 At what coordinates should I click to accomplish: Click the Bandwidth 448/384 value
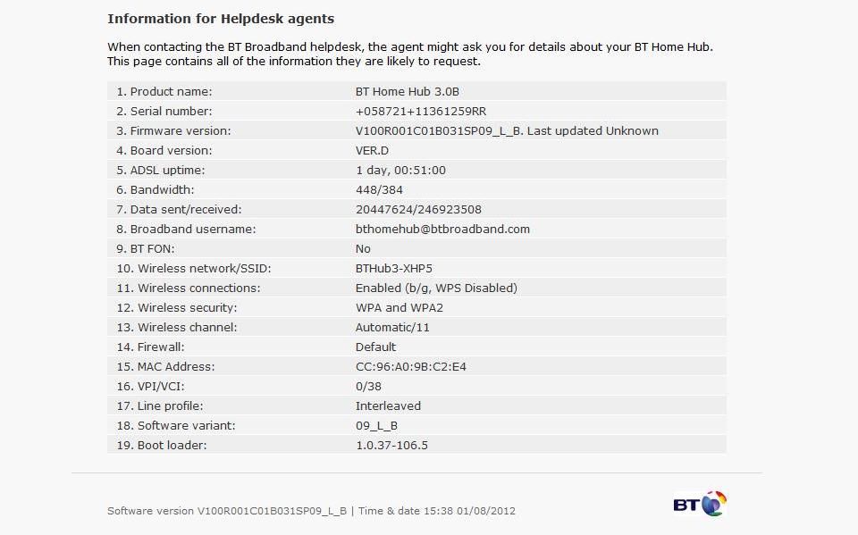point(379,190)
